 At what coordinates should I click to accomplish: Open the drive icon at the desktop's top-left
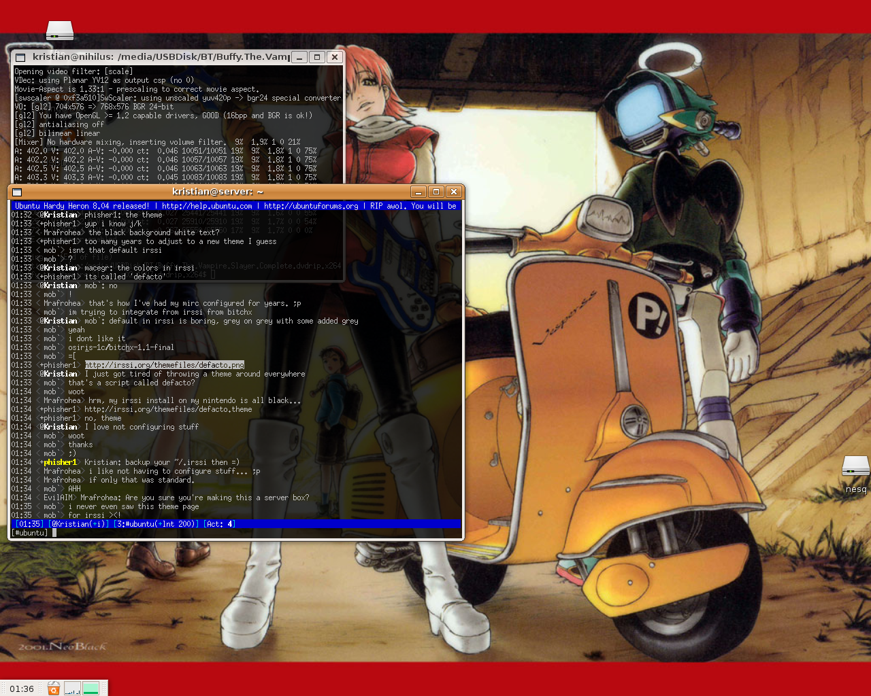(60, 31)
